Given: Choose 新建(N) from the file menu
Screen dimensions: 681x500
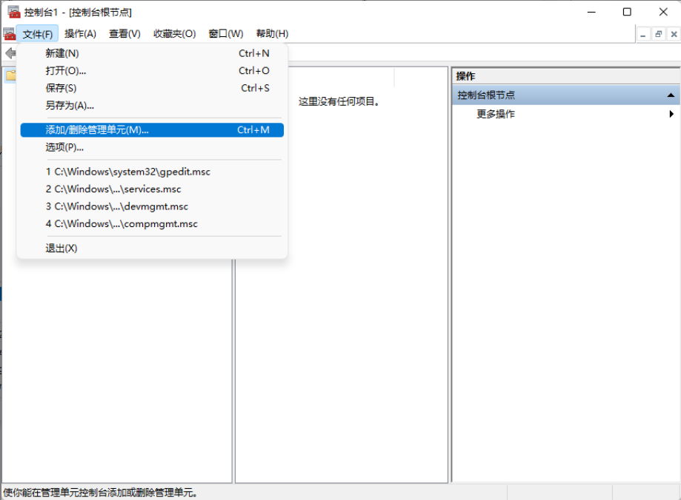Looking at the screenshot, I should pos(152,53).
